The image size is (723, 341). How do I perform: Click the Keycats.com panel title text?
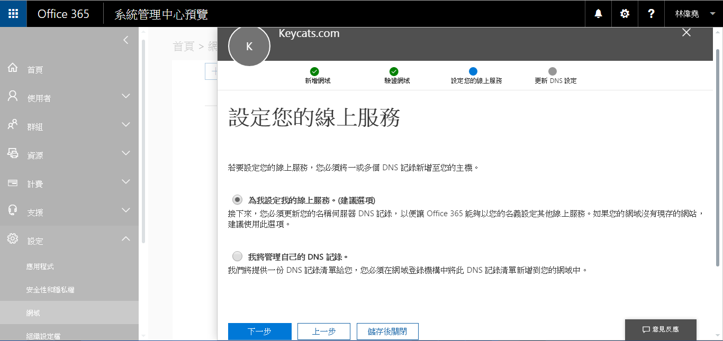(x=309, y=33)
